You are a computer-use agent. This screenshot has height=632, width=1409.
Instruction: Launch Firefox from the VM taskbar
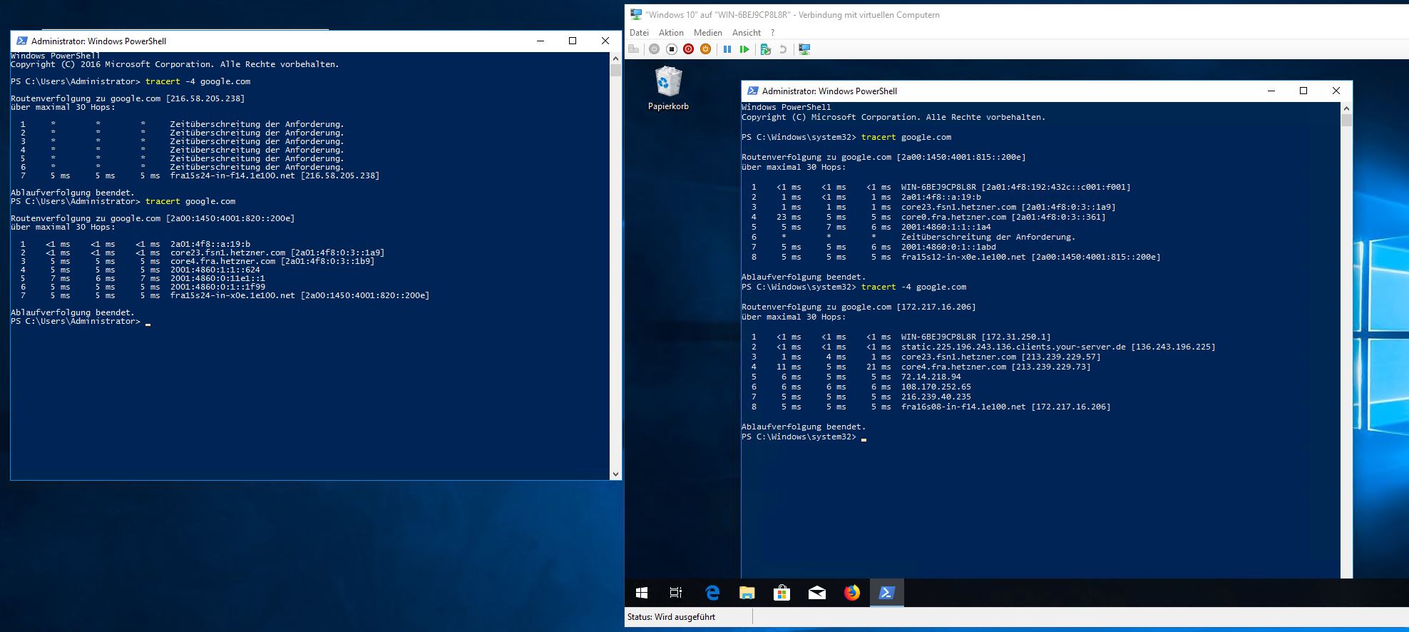(x=851, y=593)
